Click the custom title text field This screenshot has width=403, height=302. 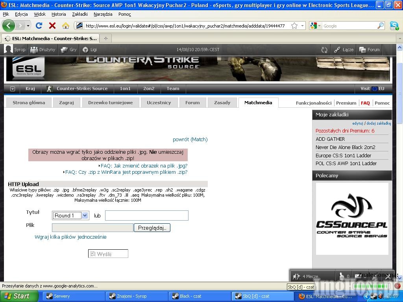tap(147, 215)
